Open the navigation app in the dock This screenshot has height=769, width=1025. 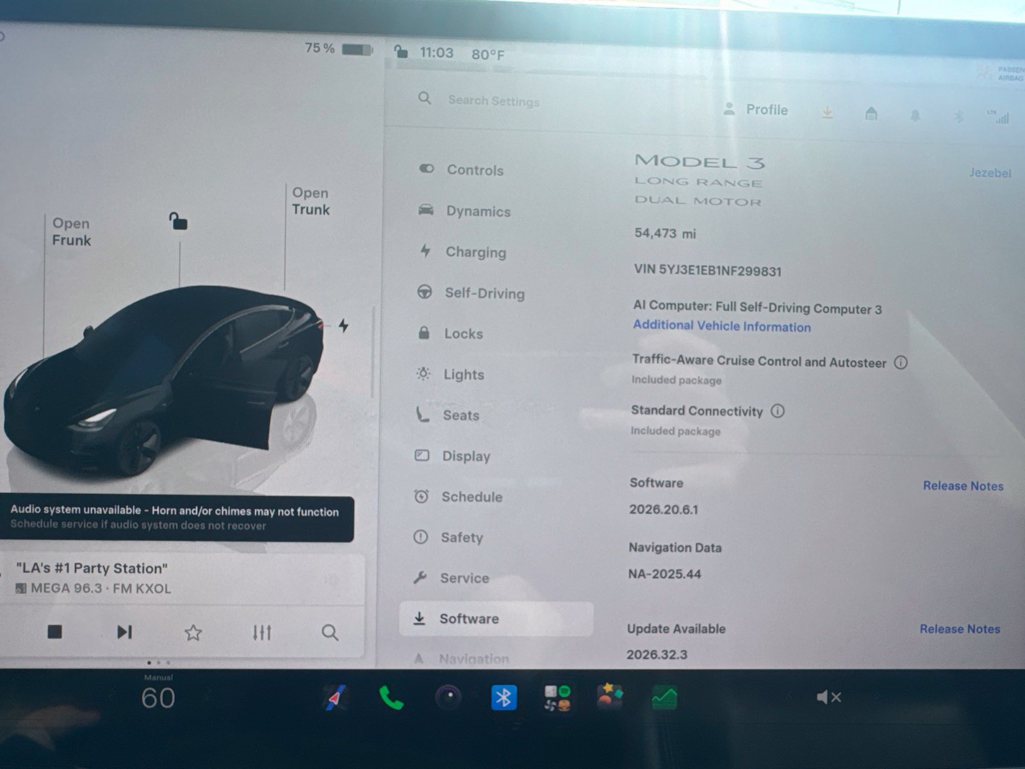coord(334,697)
